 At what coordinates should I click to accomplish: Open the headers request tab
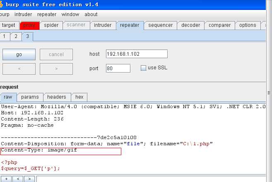click(x=57, y=97)
